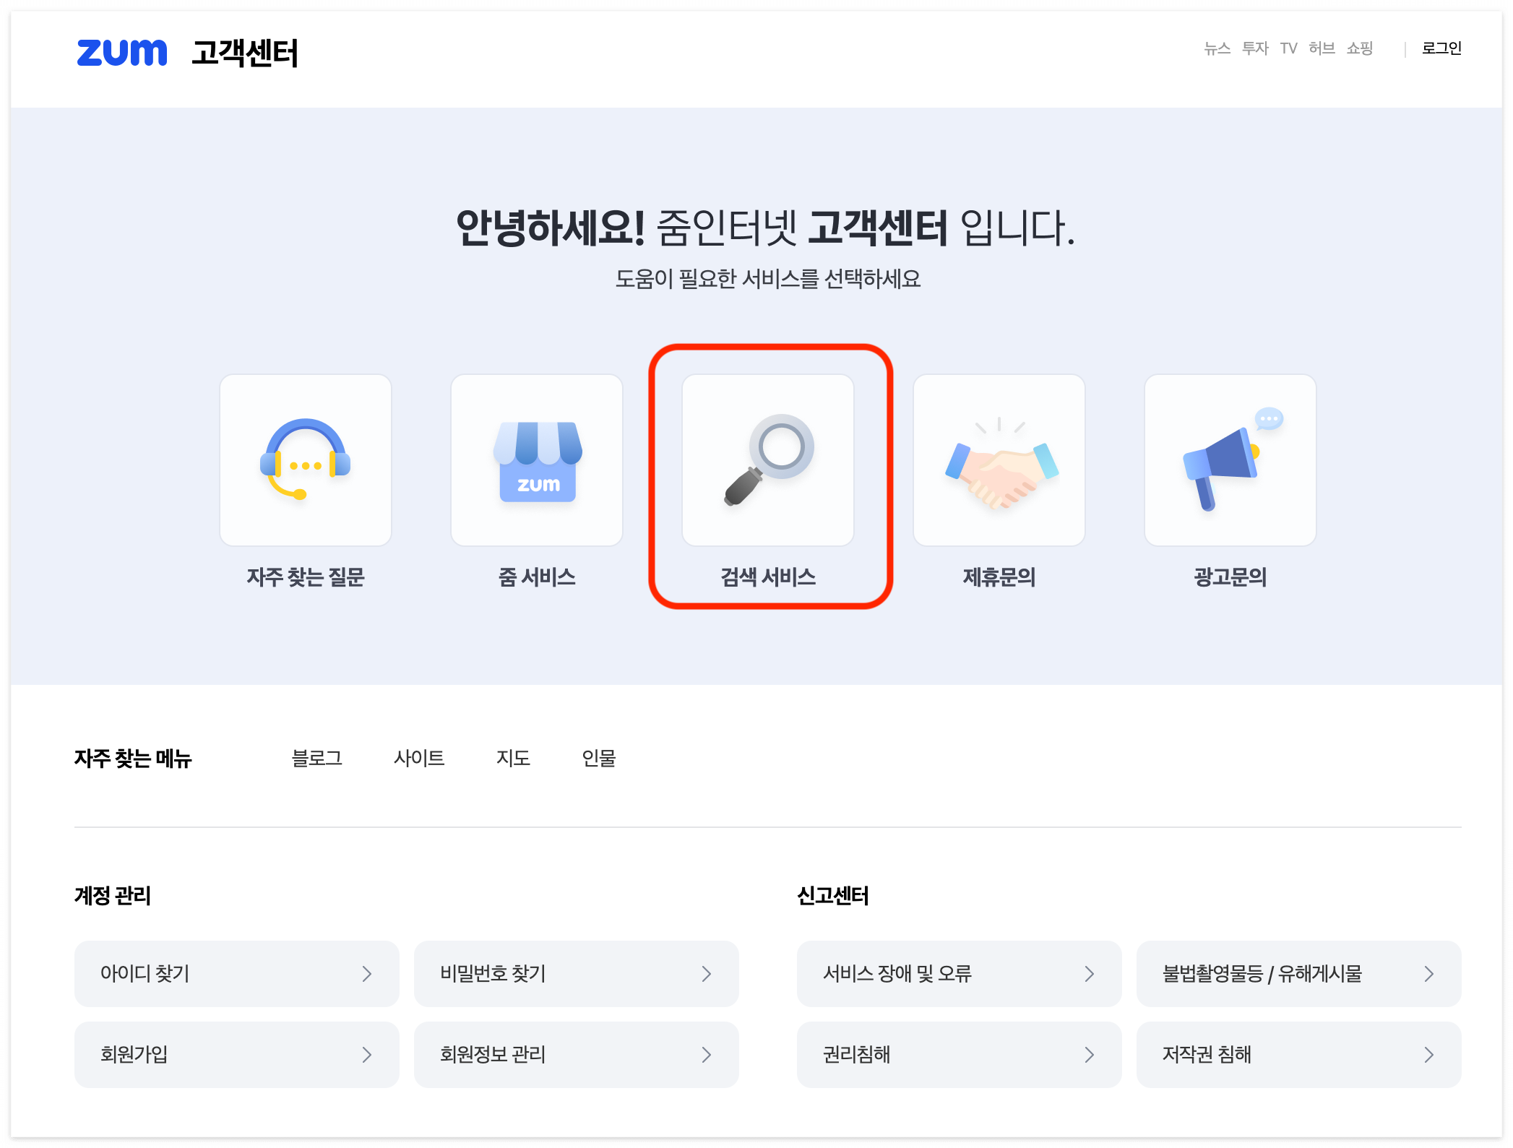
Task: Open 회원가입 account button
Action: (x=236, y=1055)
